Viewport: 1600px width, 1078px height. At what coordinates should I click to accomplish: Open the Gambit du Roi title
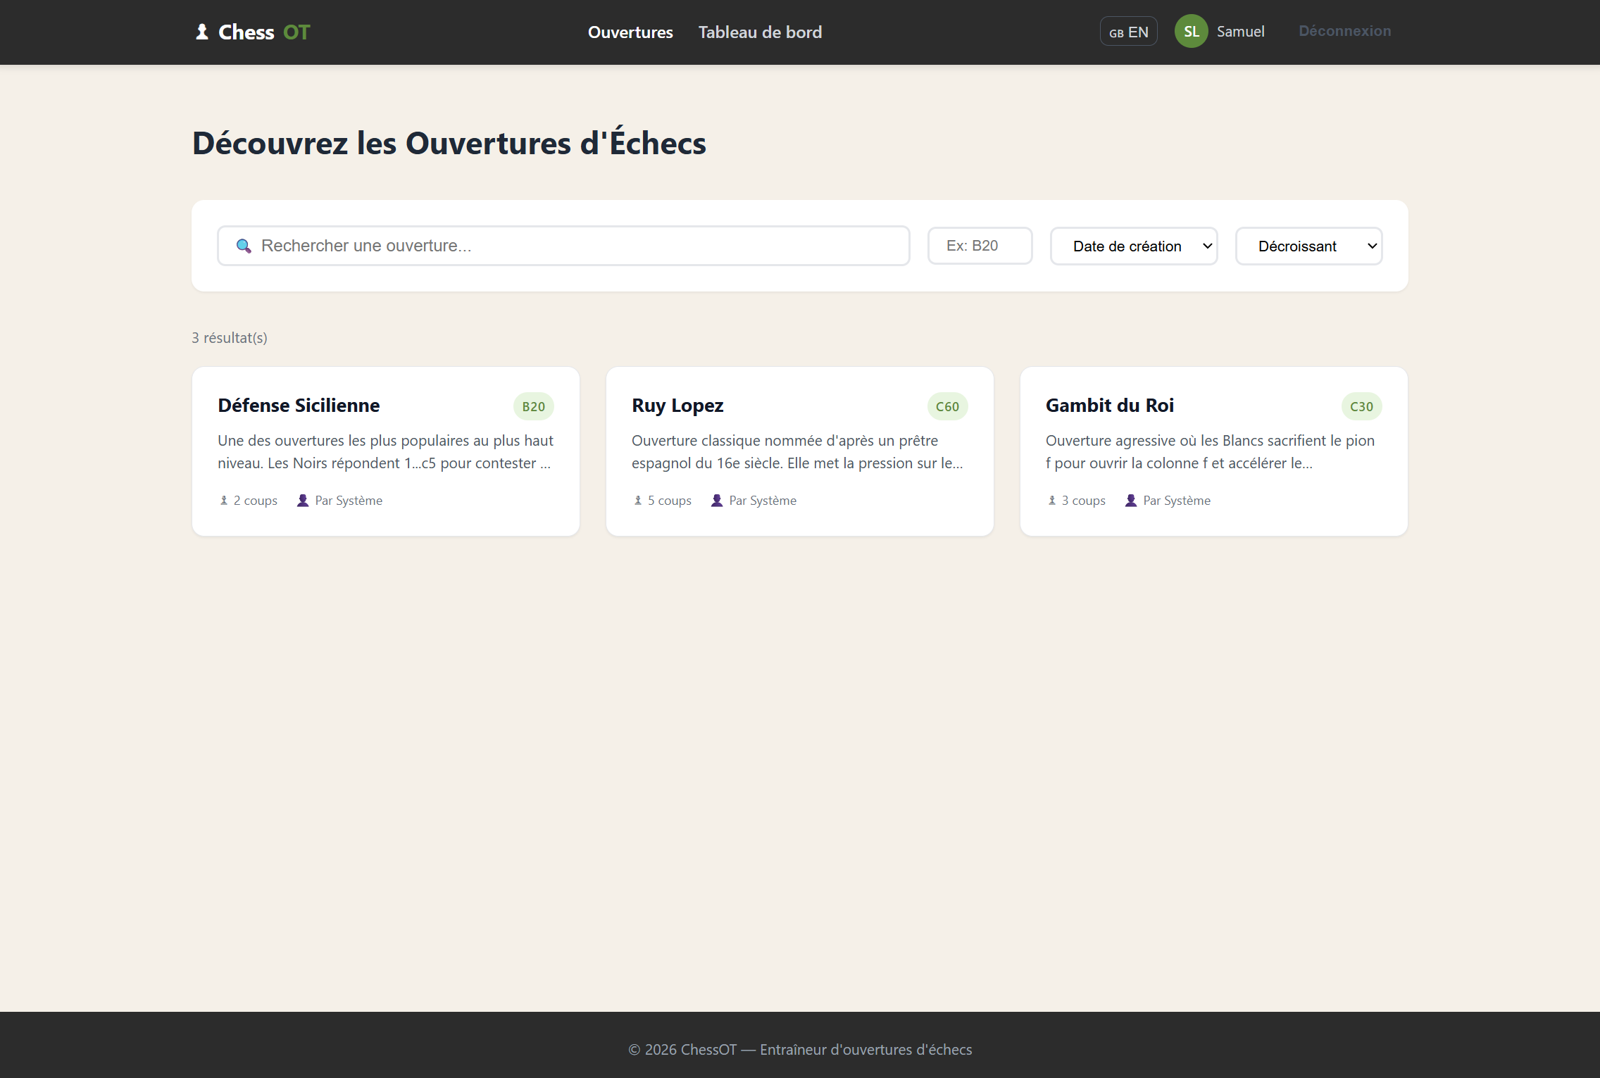[1109, 406]
